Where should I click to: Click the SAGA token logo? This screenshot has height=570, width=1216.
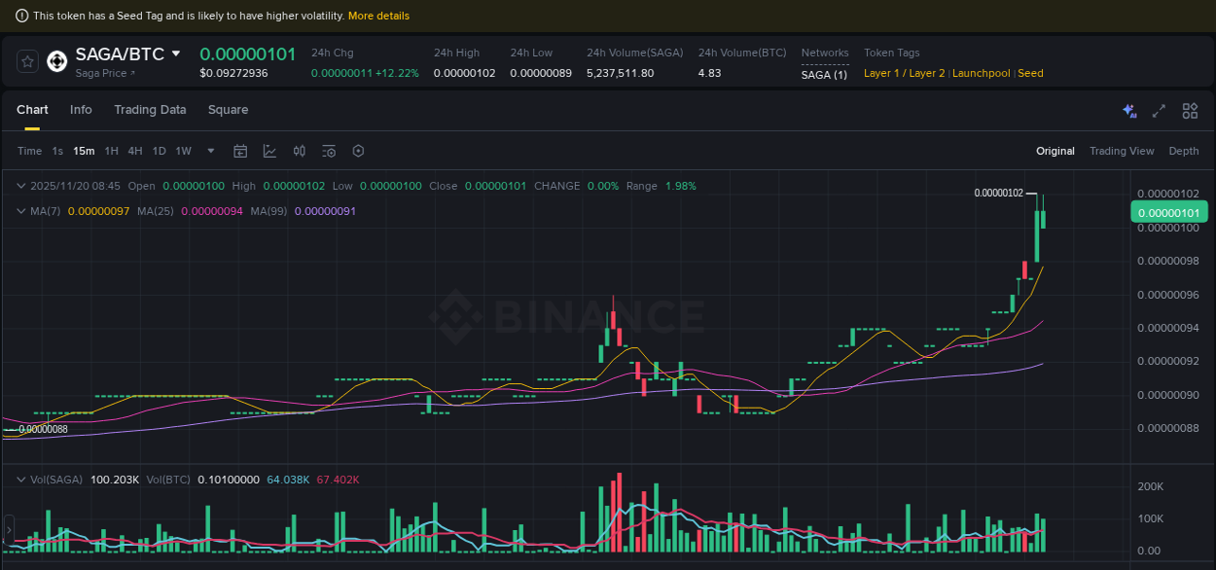(x=56, y=60)
